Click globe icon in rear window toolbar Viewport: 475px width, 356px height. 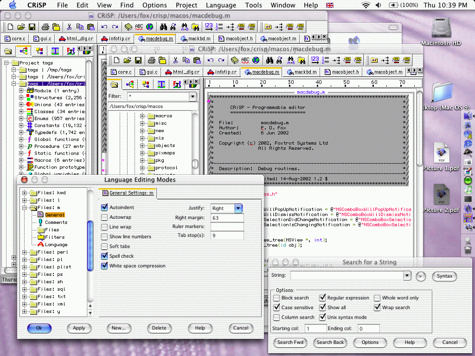pos(150,27)
